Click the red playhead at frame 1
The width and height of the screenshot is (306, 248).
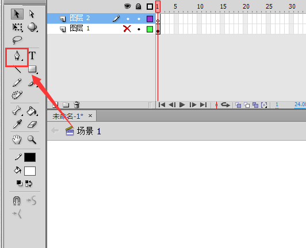[158, 6]
